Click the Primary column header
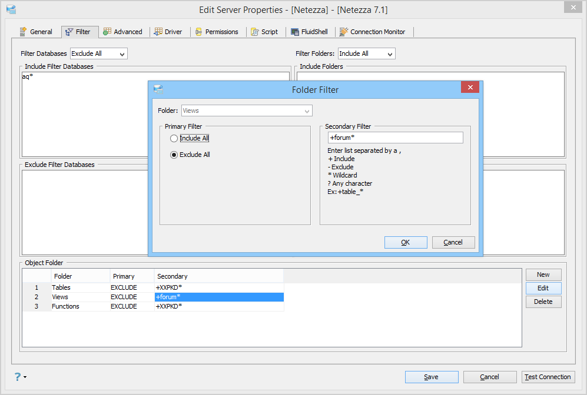The image size is (587, 395). (132, 276)
